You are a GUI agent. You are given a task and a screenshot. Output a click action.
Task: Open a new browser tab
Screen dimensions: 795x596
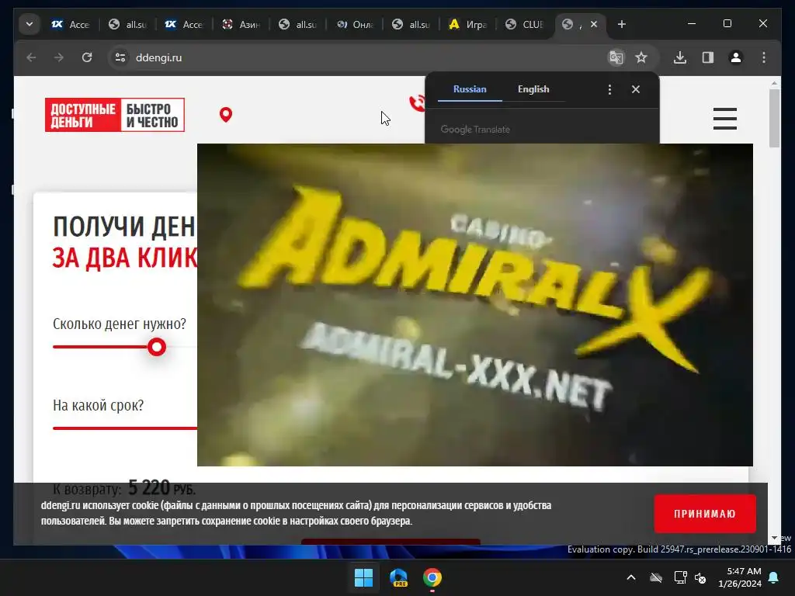pos(622,24)
